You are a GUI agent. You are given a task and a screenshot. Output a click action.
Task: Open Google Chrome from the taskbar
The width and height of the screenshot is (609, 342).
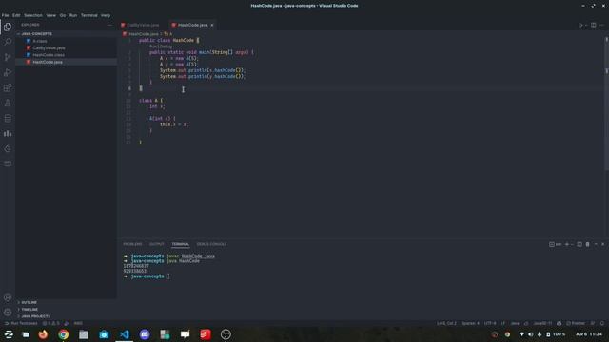click(64, 334)
